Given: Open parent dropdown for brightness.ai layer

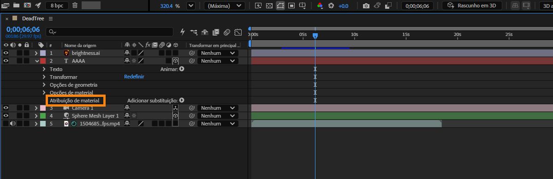Looking at the screenshot, I should point(218,53).
